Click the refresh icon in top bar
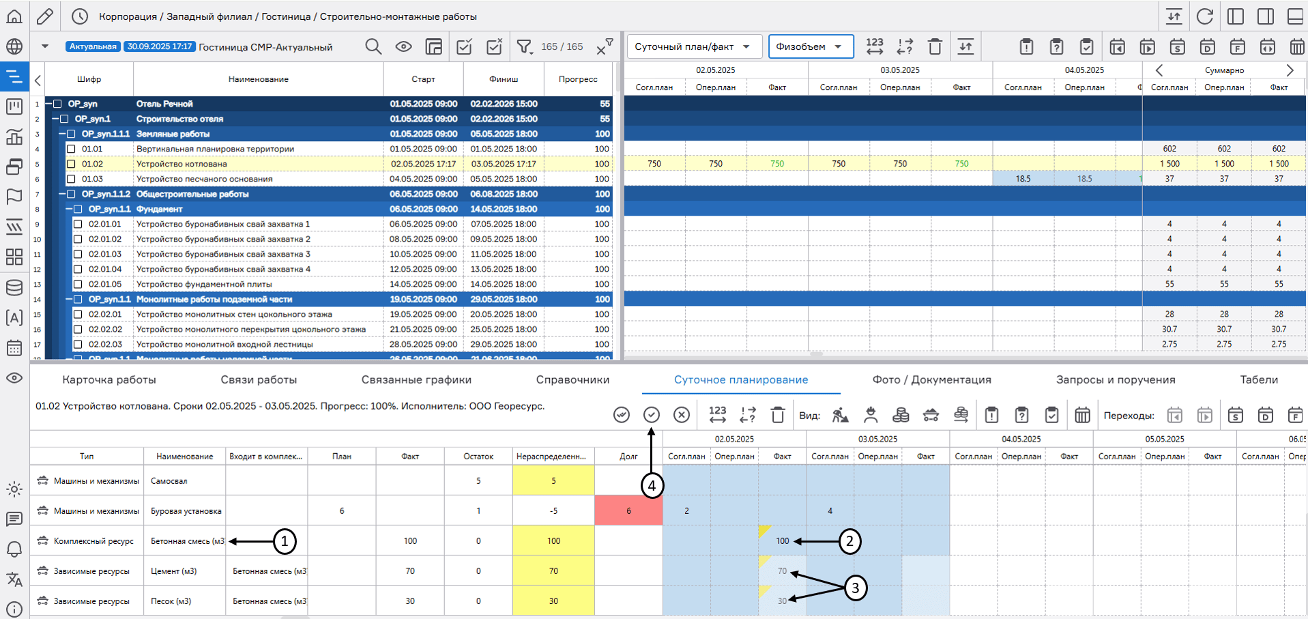1308x619 pixels. [x=1205, y=16]
